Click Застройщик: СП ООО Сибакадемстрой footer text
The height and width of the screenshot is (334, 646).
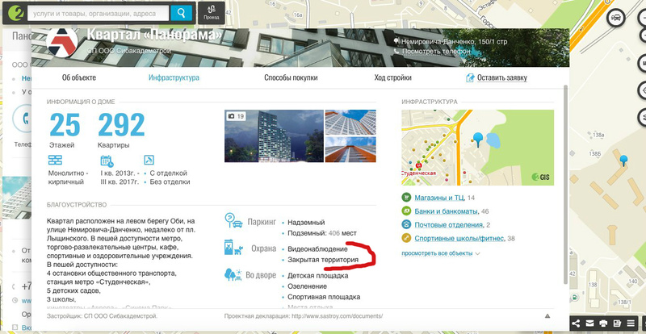coord(103,316)
